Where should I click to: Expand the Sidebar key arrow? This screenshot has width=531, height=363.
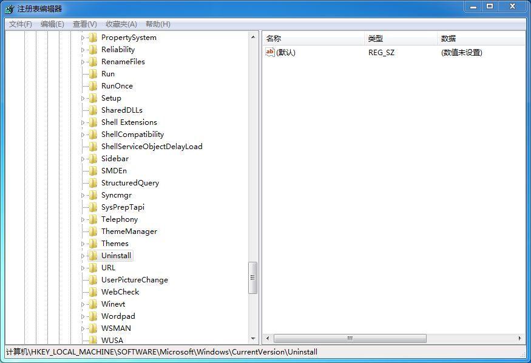(x=83, y=159)
